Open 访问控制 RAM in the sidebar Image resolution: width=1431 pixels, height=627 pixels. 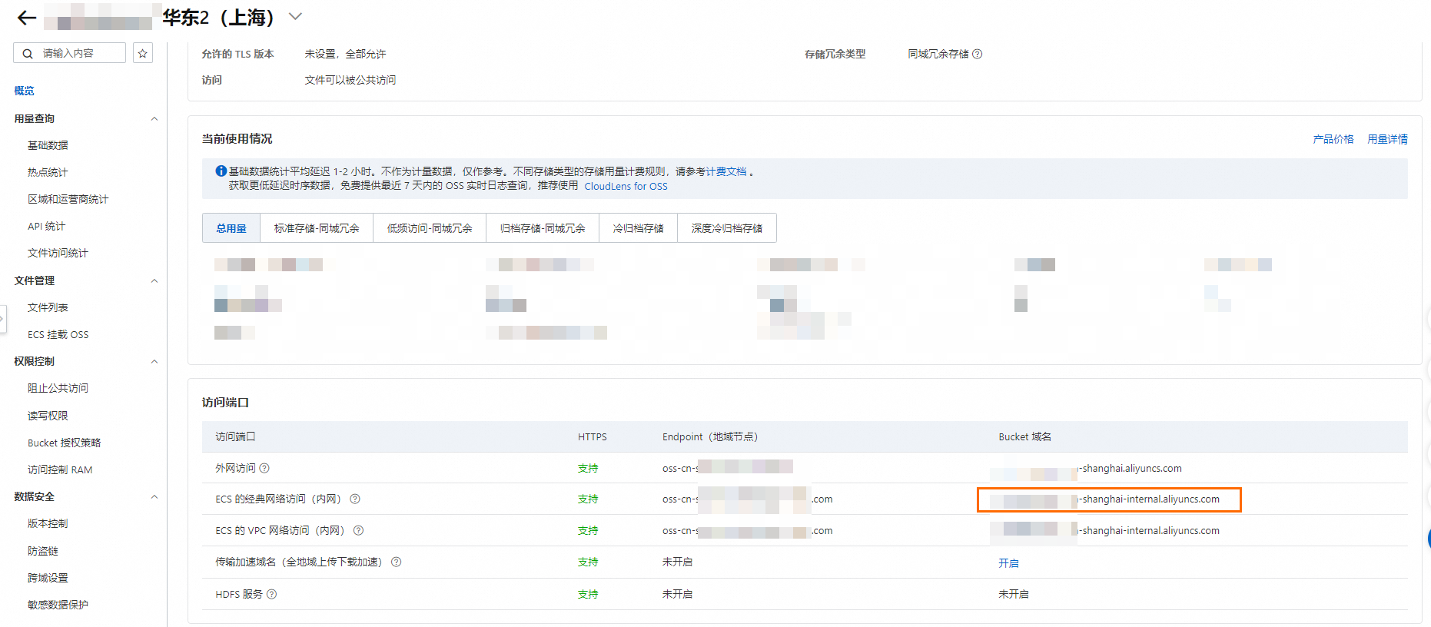60,469
